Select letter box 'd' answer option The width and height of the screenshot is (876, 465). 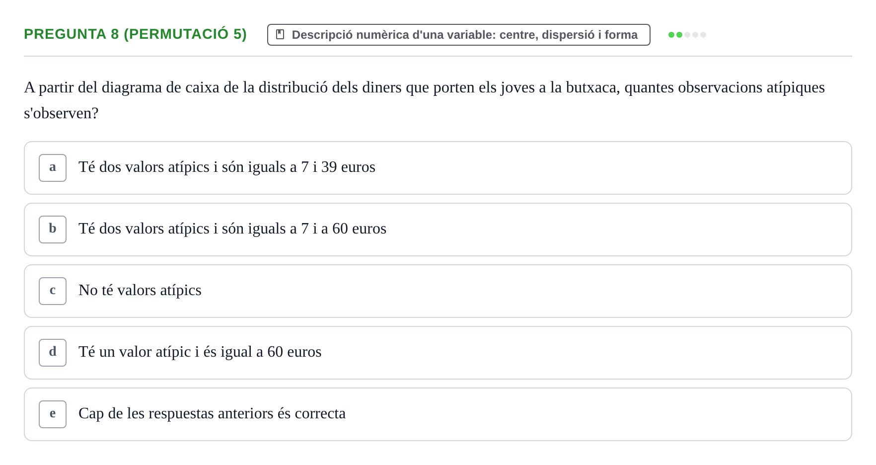pos(53,353)
